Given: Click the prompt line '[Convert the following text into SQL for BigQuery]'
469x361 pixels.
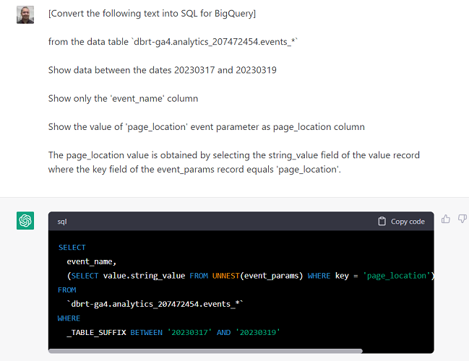Looking at the screenshot, I should click(x=152, y=14).
